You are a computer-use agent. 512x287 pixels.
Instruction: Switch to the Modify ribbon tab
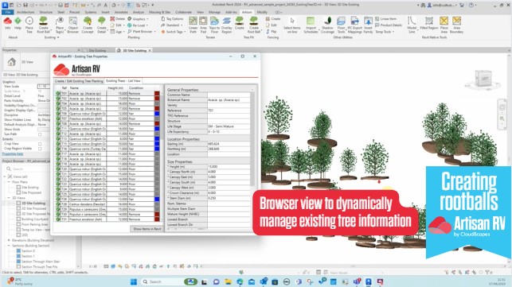point(262,12)
